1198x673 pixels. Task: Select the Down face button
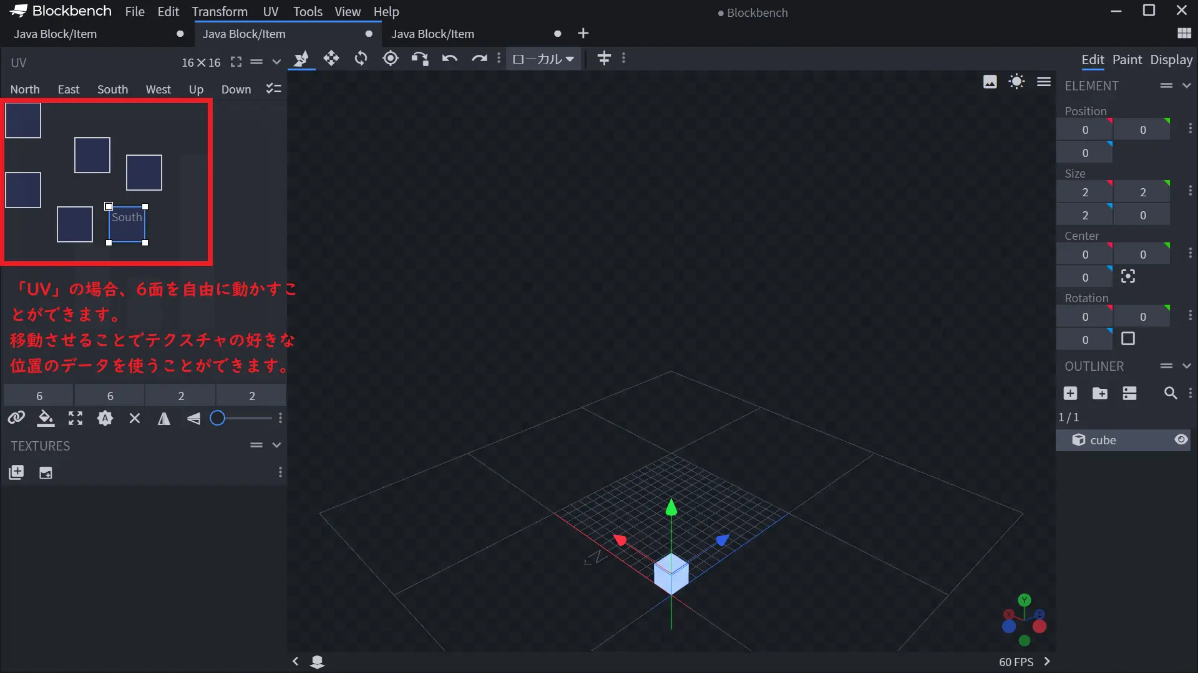click(x=236, y=89)
